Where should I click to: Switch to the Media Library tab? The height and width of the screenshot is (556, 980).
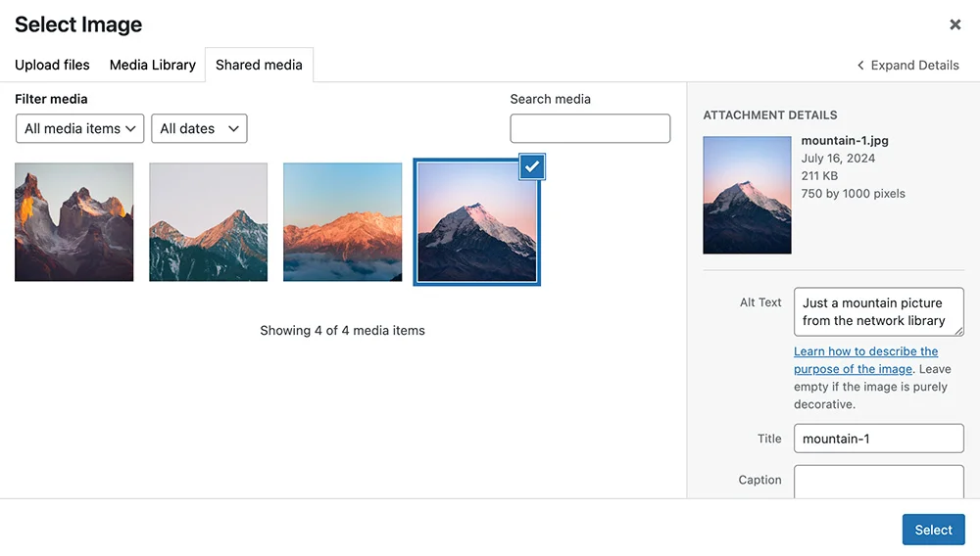coord(153,65)
